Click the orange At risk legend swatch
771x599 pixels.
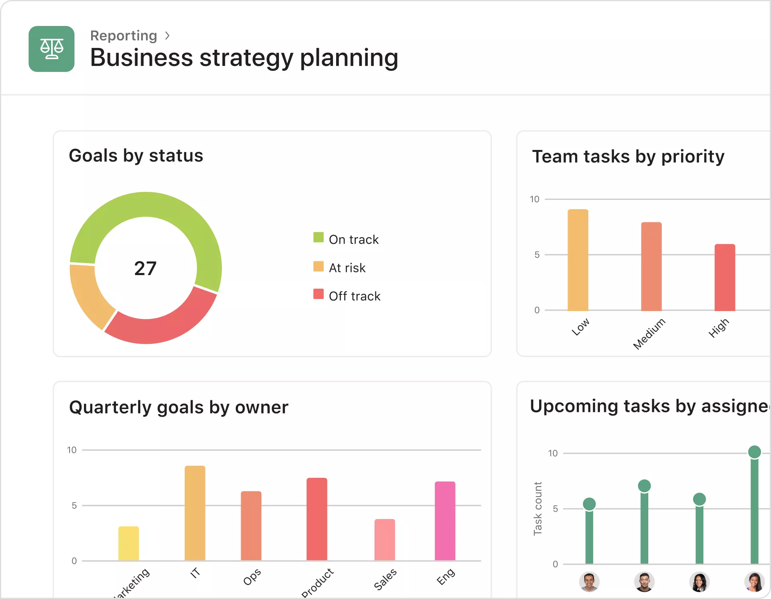click(319, 266)
